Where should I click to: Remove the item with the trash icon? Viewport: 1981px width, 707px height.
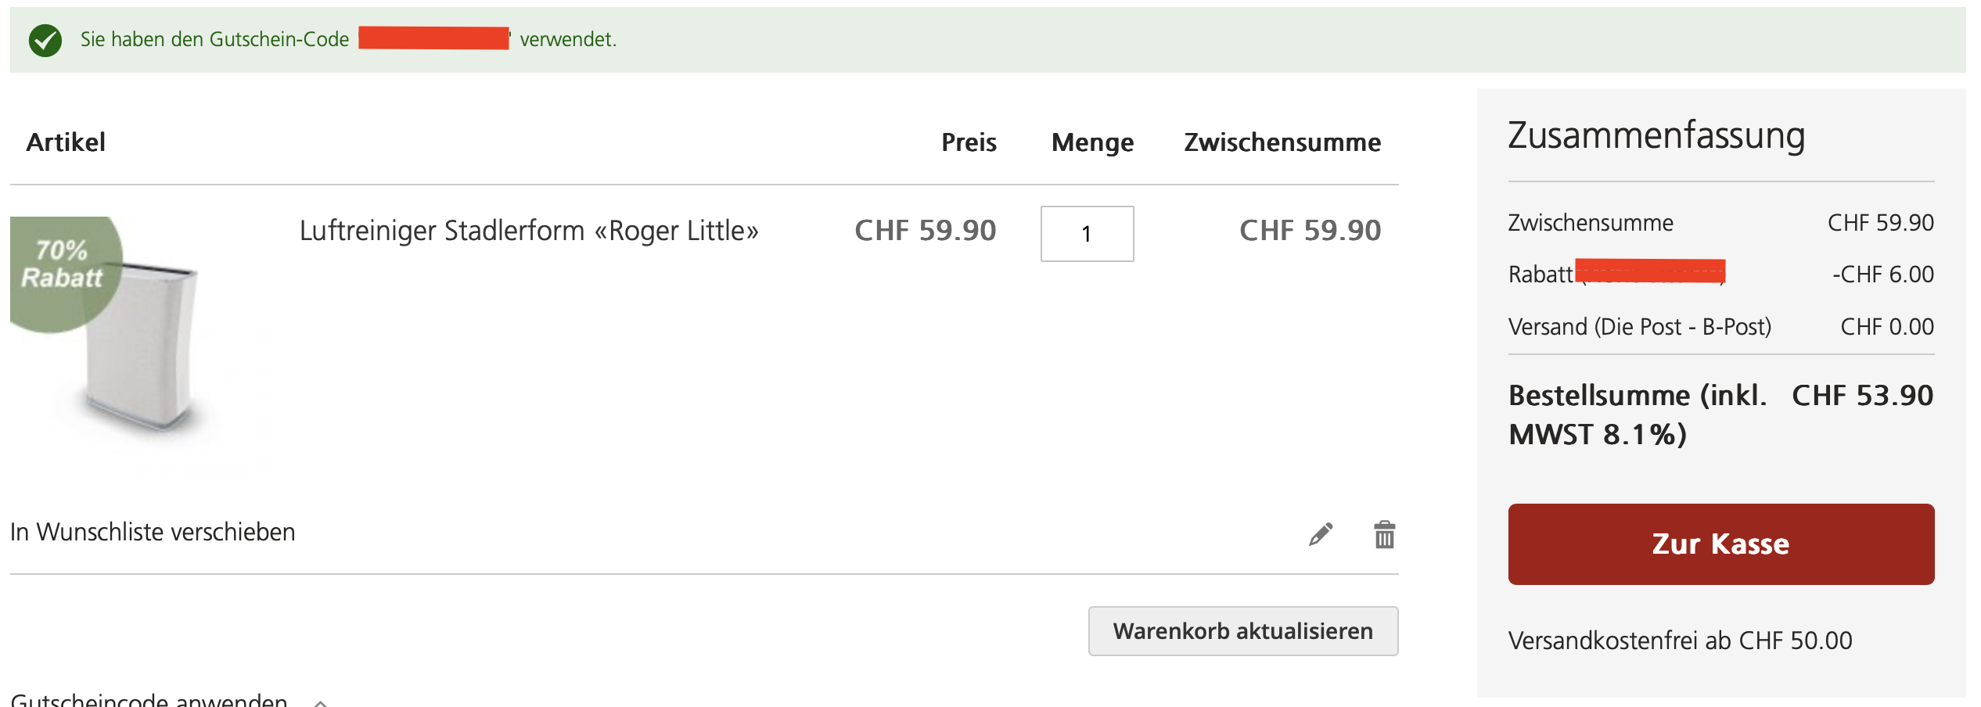click(x=1384, y=535)
